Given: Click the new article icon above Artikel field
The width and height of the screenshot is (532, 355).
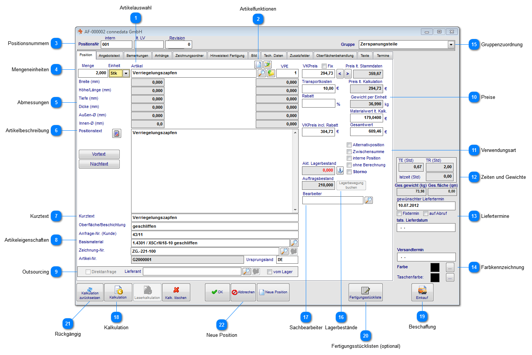Looking at the screenshot, I should click(258, 64).
